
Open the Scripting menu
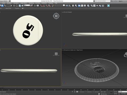51,3
